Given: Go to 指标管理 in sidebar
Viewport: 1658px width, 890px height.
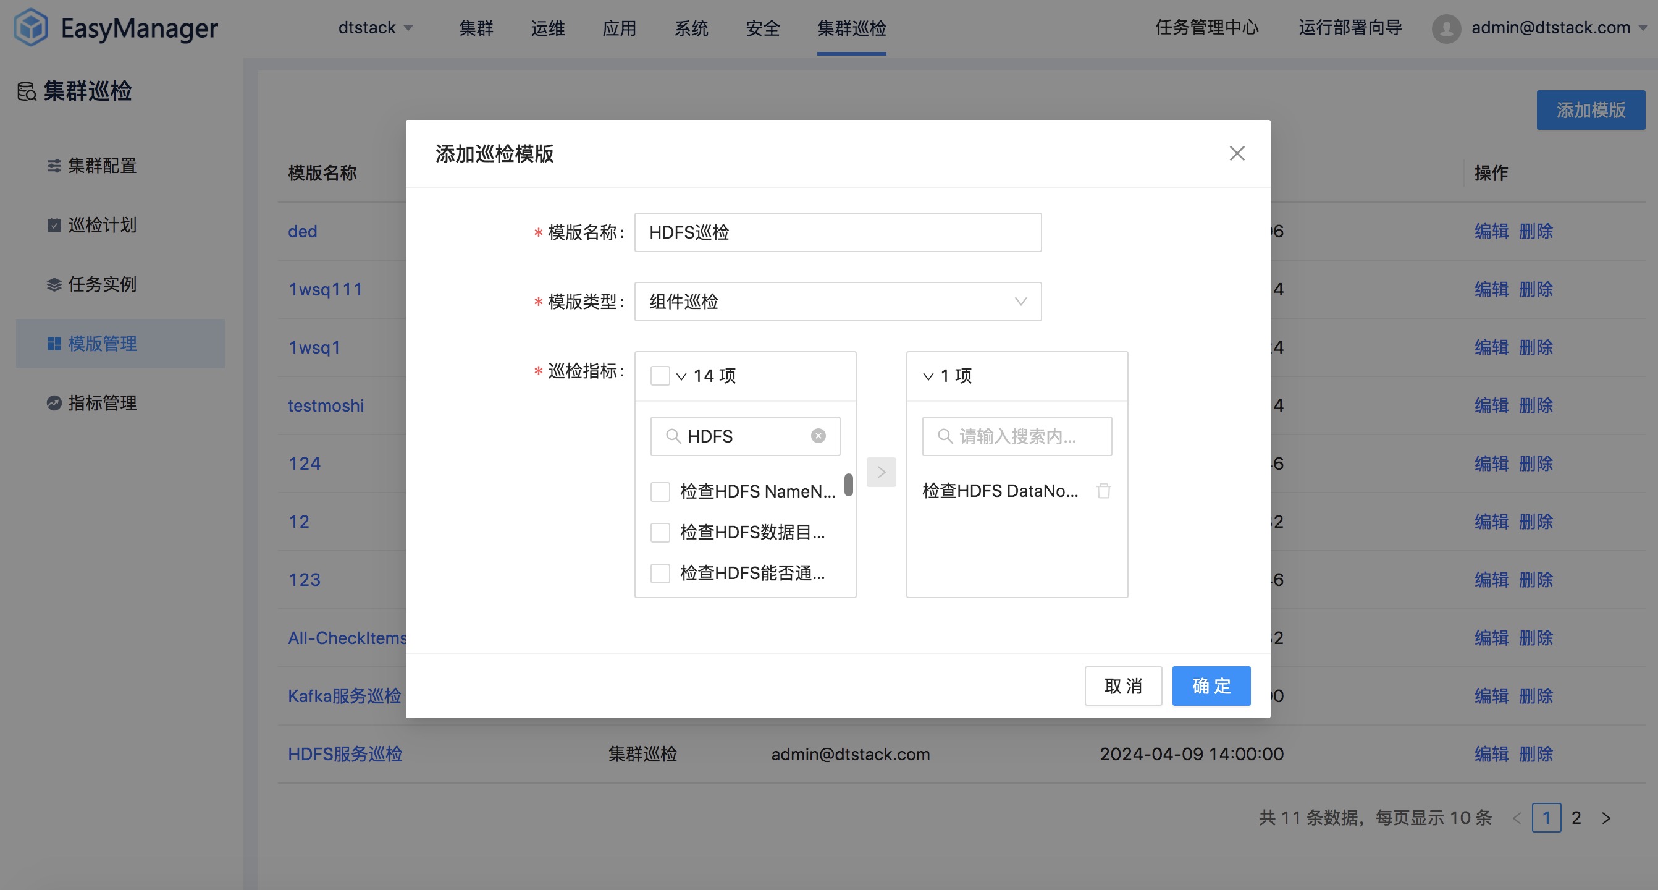Looking at the screenshot, I should pyautogui.click(x=103, y=403).
